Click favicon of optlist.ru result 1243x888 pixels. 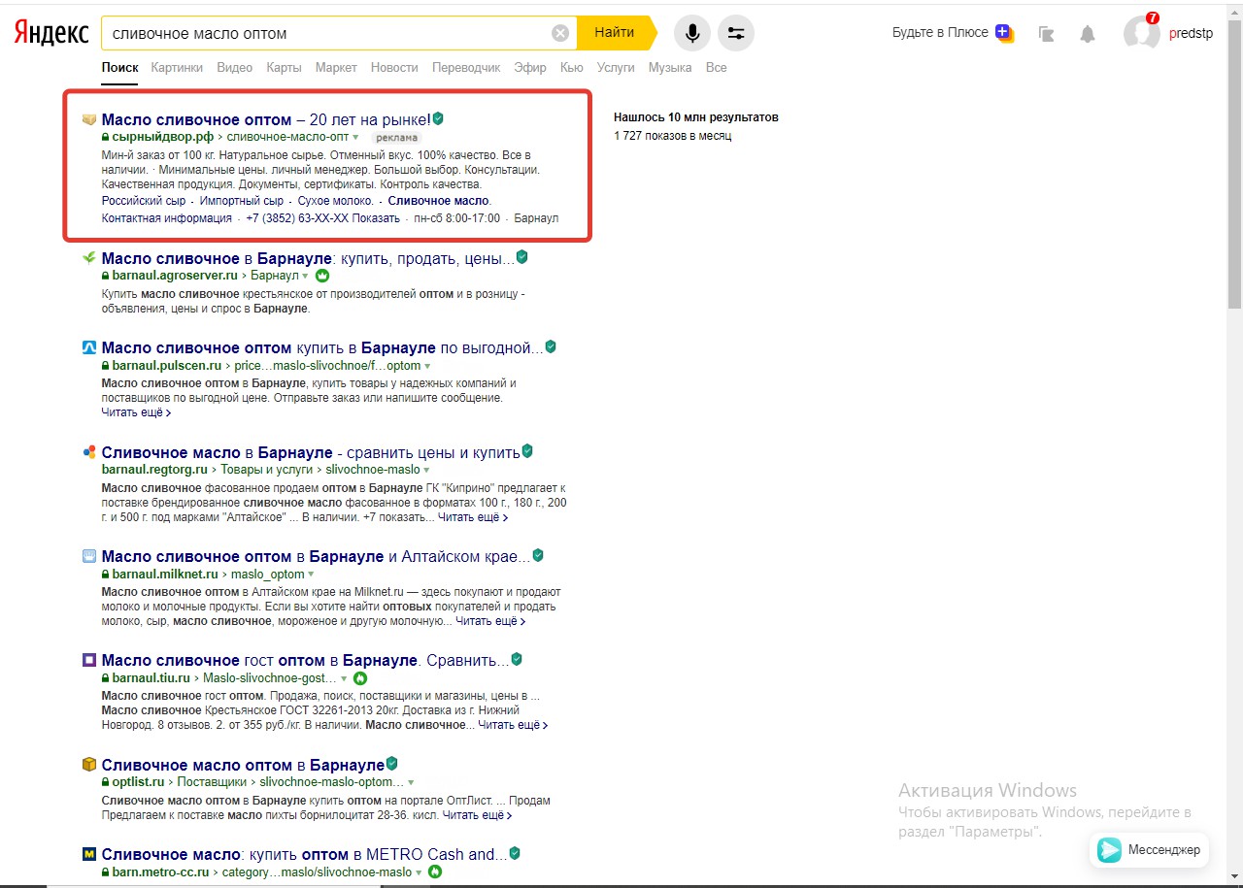89,765
